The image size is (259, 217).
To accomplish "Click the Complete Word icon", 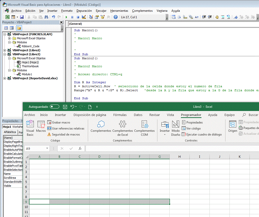I will pyautogui.click(x=196, y=17).
